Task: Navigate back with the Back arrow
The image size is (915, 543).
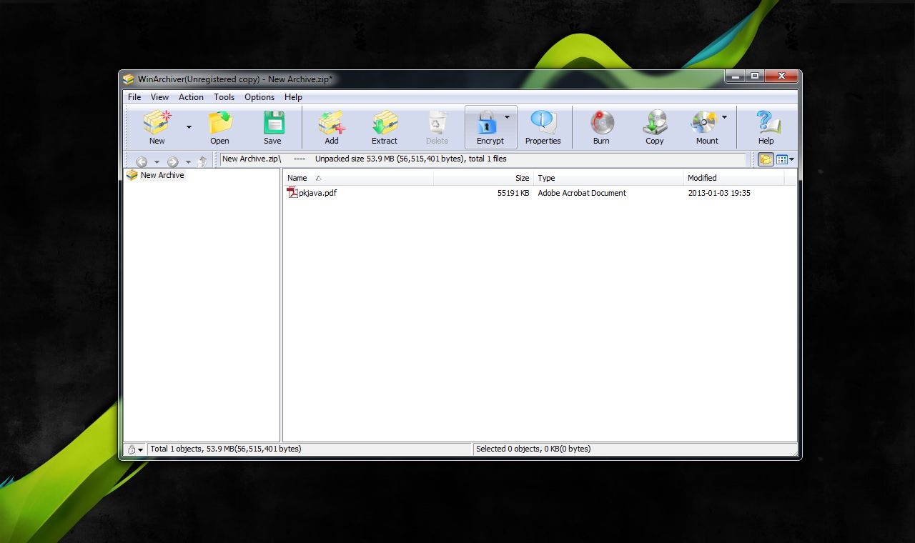Action: pos(142,161)
